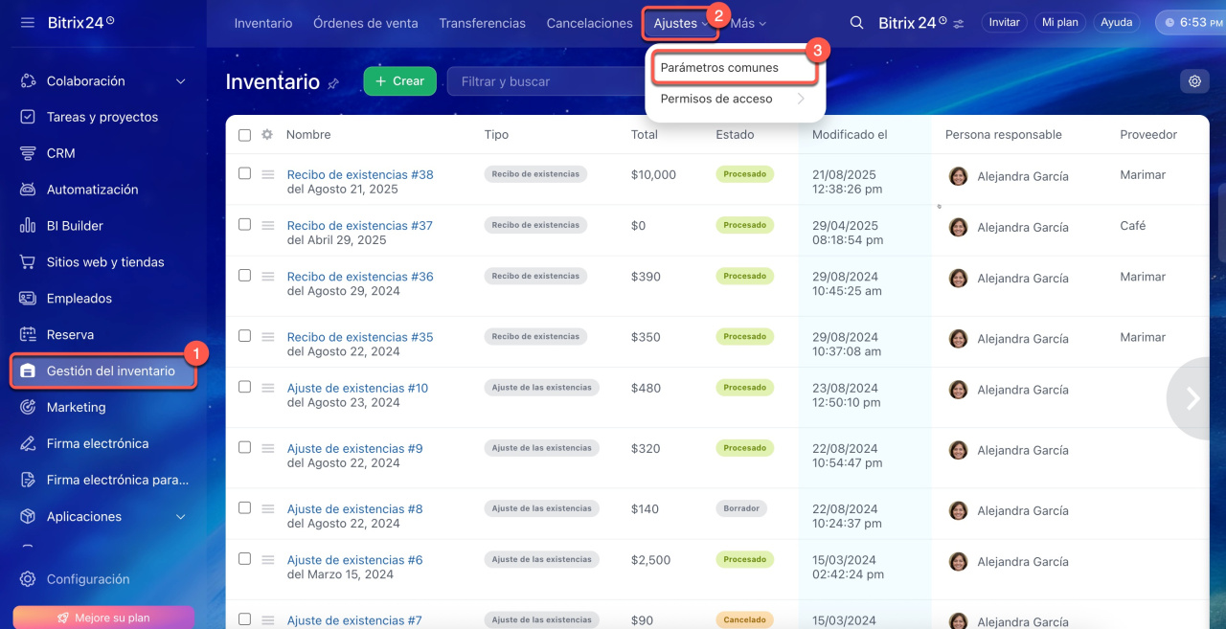Expand the Aplicaciones sidebar group
Viewport: 1226px width, 629px height.
181,517
